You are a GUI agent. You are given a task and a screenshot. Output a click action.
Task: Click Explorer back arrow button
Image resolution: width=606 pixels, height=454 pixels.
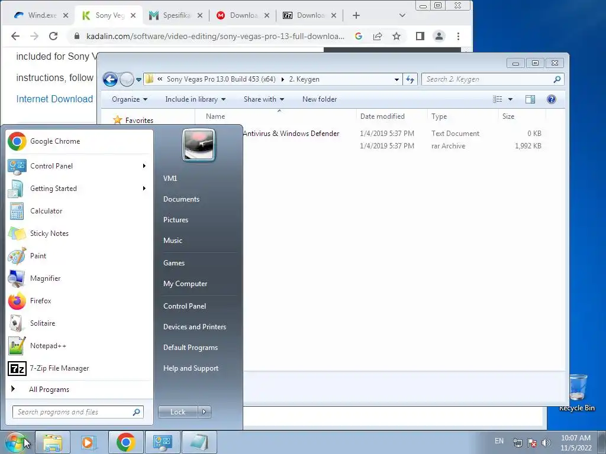click(110, 80)
